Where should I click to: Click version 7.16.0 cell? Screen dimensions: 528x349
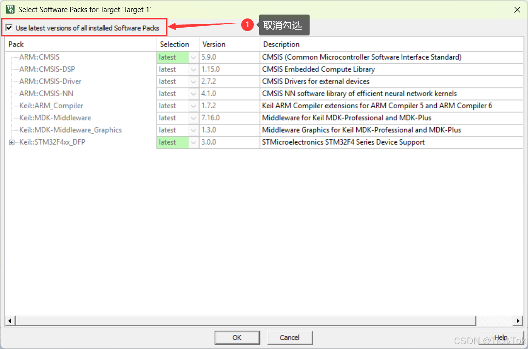click(x=230, y=118)
